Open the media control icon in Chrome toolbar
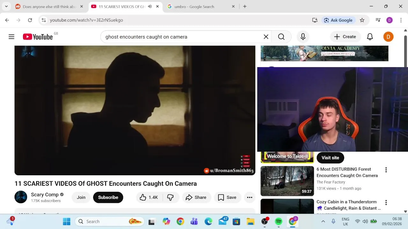This screenshot has height=229, width=408. tap(378, 20)
